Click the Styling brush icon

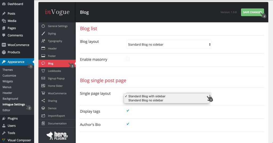(x=43, y=33)
